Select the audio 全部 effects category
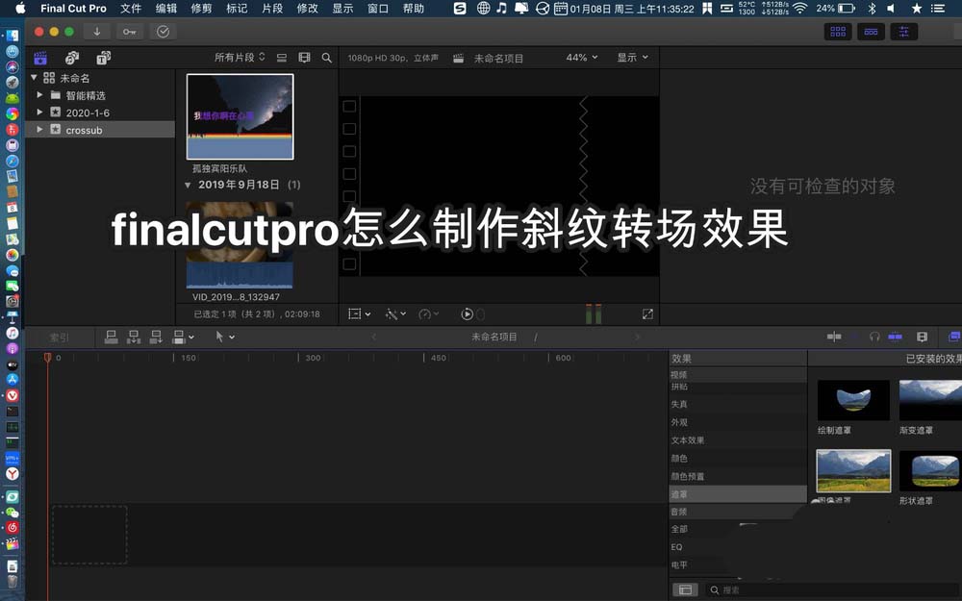The height and width of the screenshot is (601, 962). coord(679,529)
